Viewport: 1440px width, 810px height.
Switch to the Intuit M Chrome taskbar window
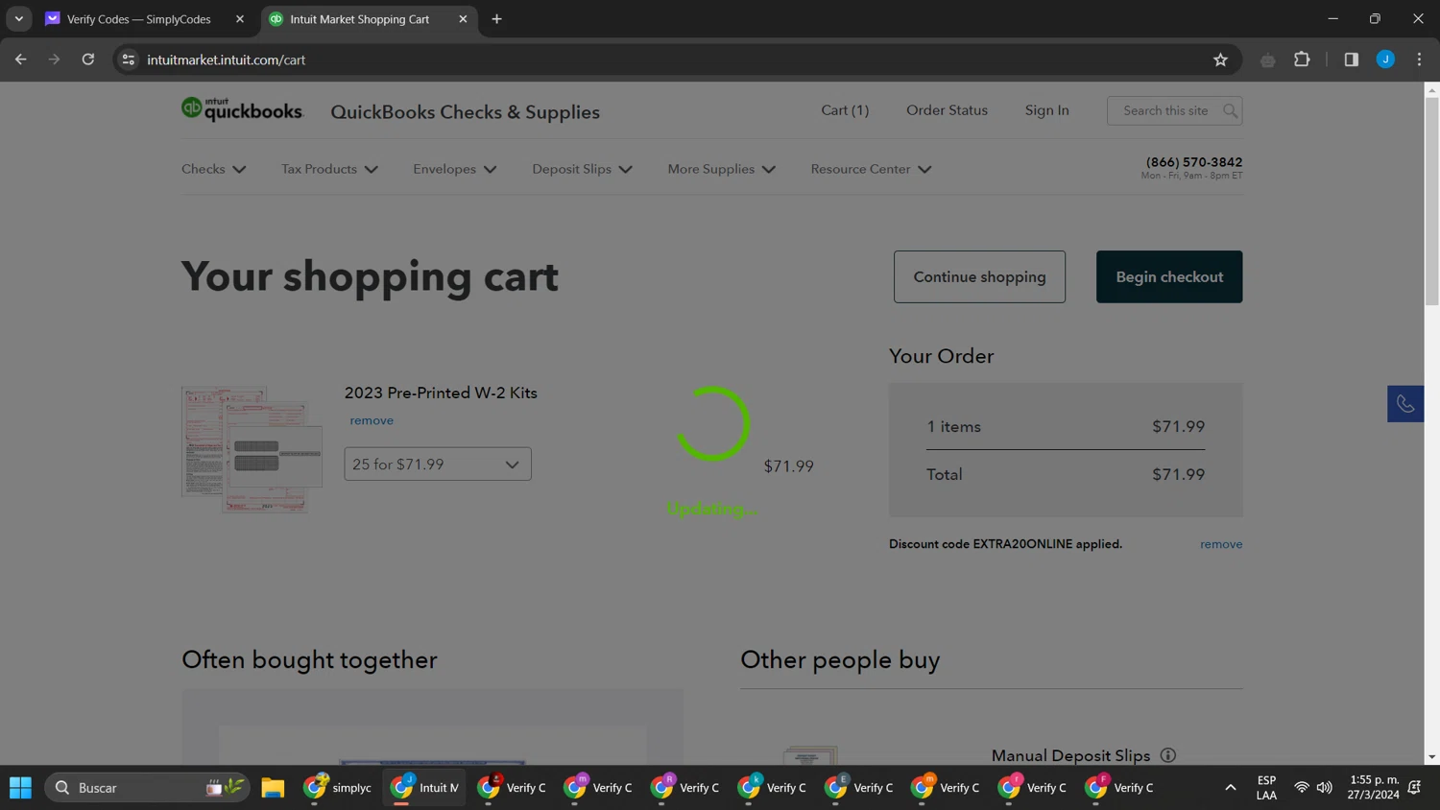click(x=424, y=788)
